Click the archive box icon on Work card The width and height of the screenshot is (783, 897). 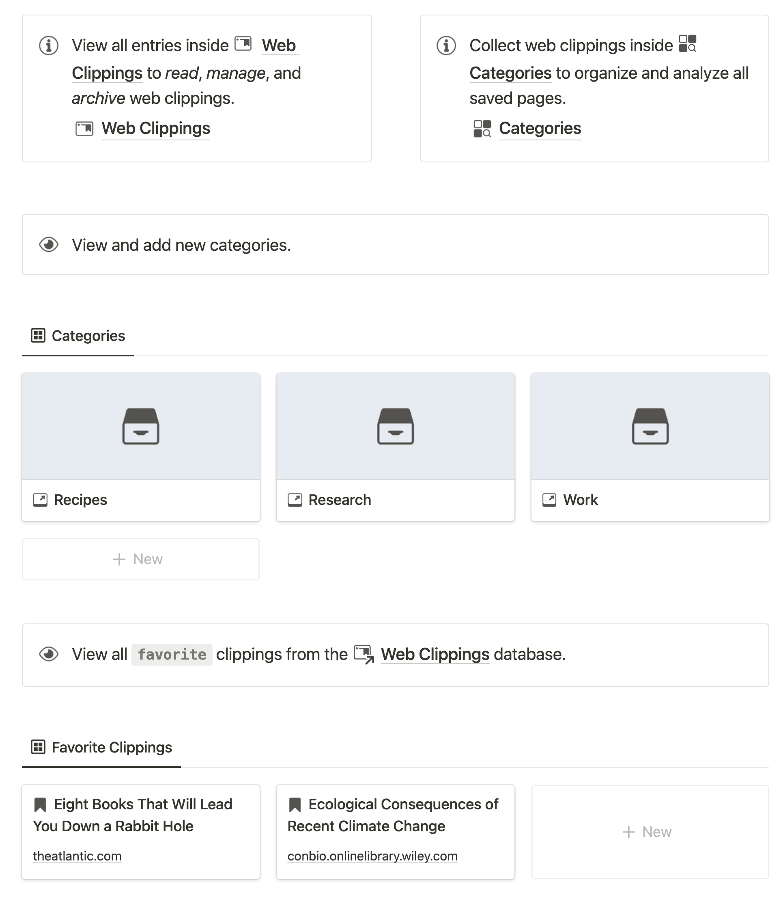point(650,426)
